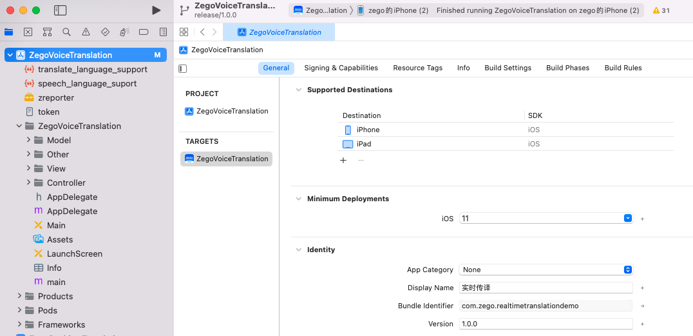
Task: Switch to the General tab
Action: coord(276,68)
